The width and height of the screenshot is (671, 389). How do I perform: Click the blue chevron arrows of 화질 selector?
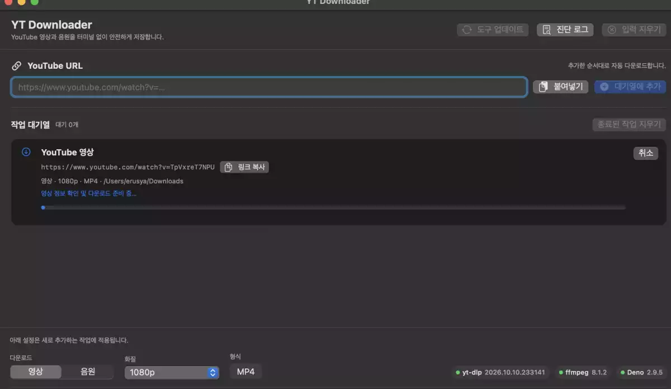(212, 372)
